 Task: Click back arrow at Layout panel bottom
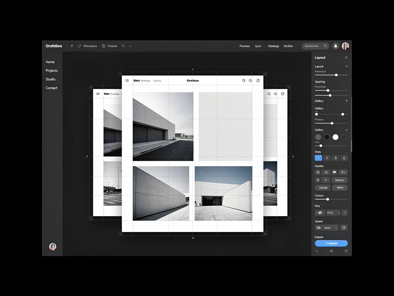coord(317,251)
